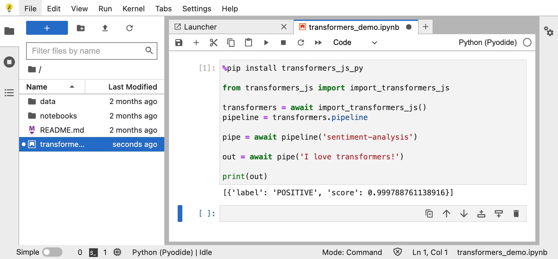Save the notebook with disk icon

179,43
